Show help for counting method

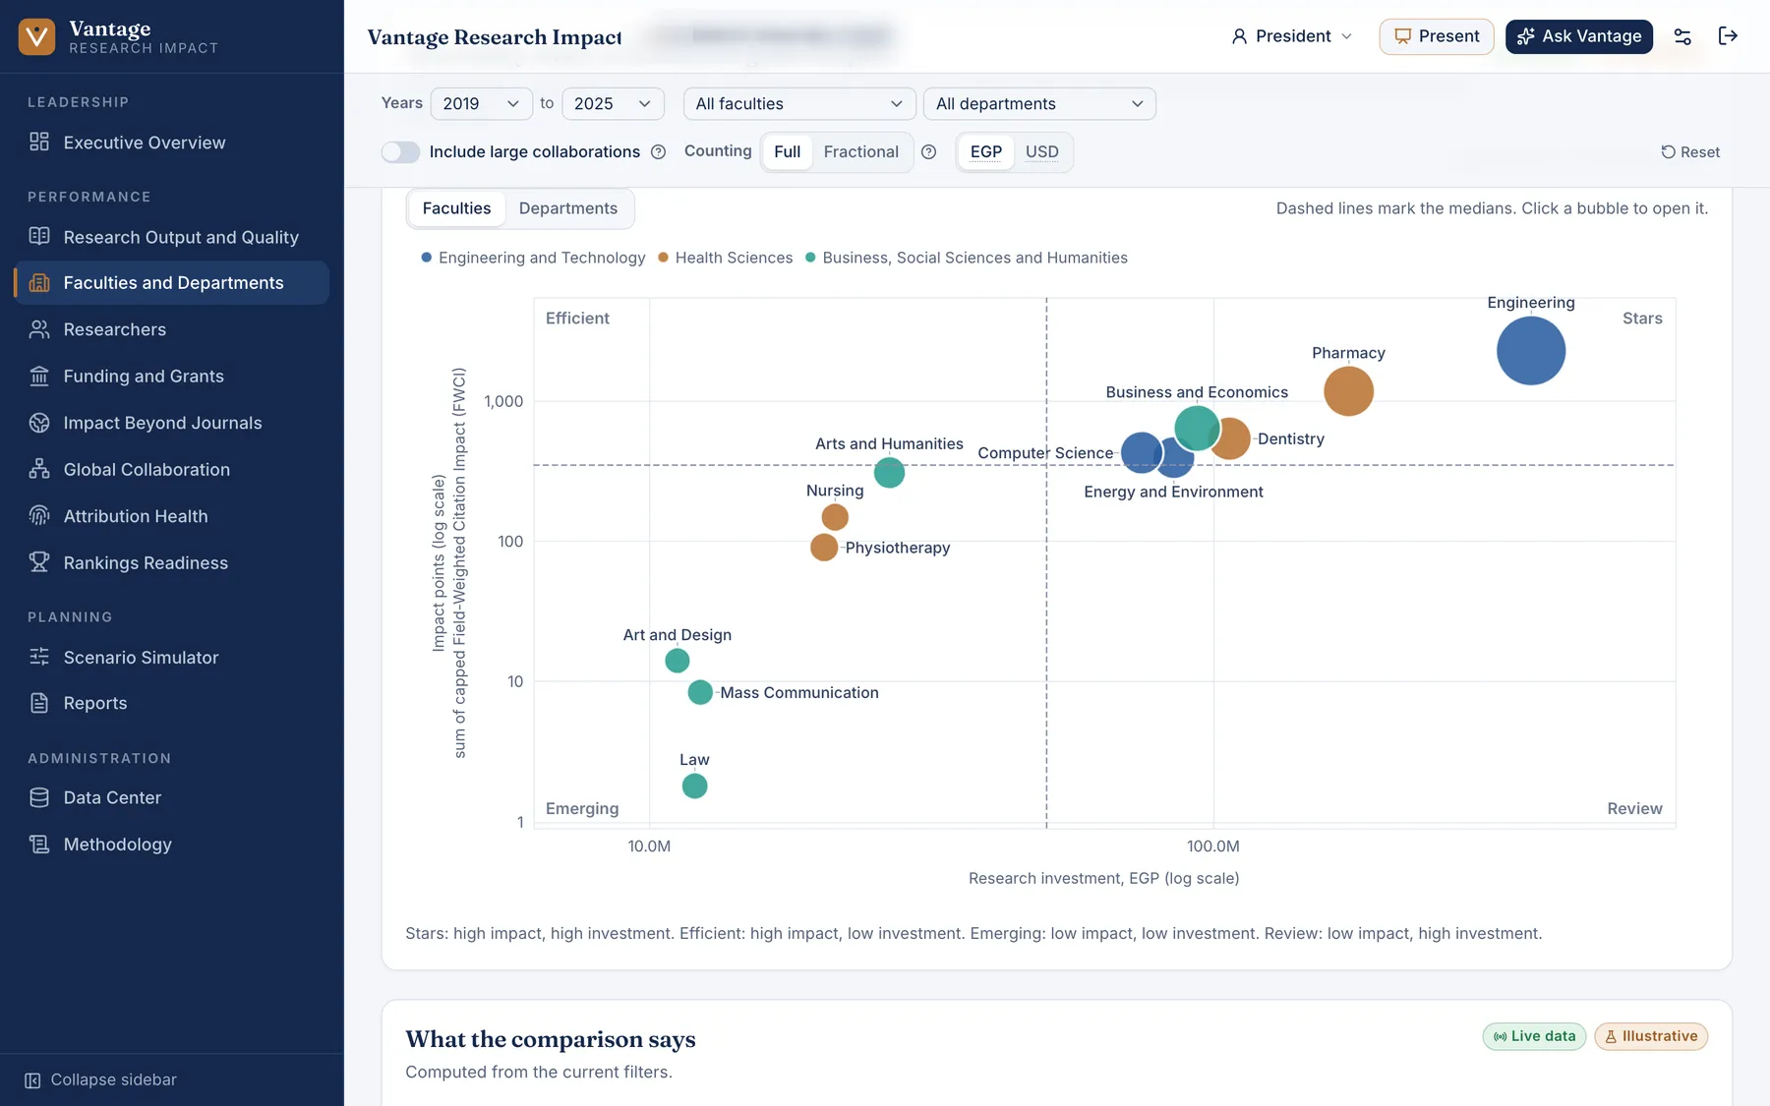click(x=928, y=151)
